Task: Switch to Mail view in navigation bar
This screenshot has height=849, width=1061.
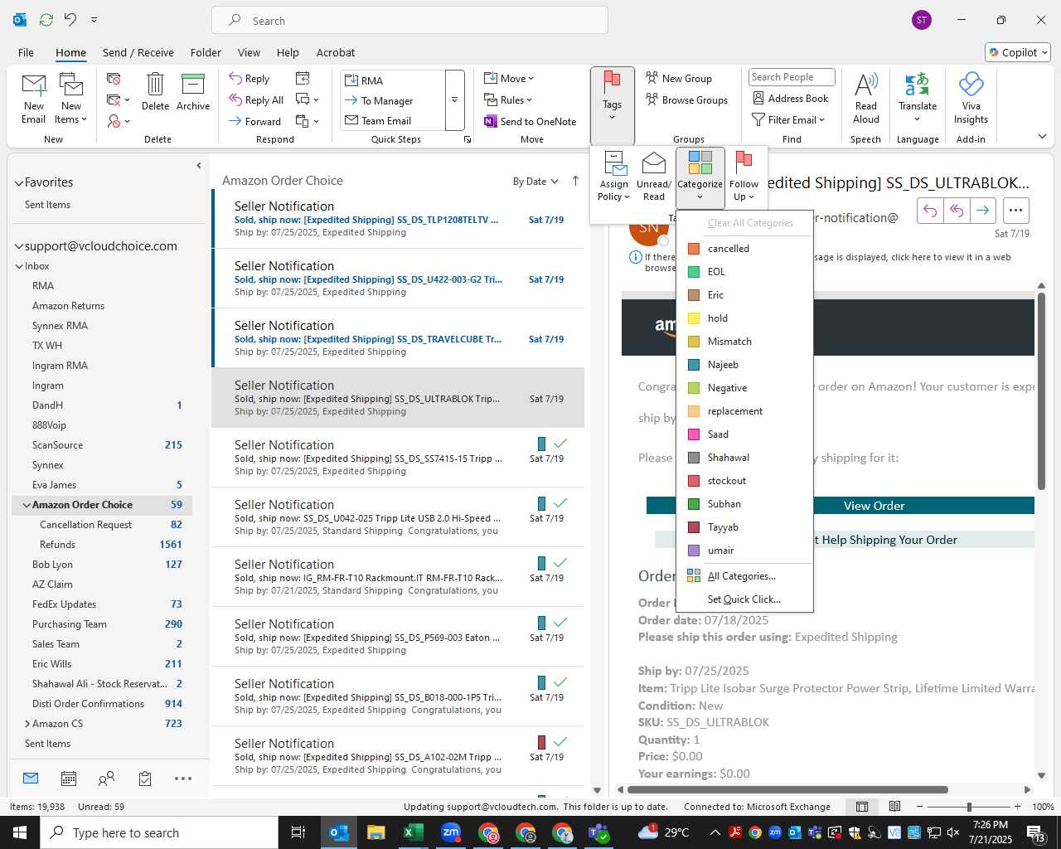Action: click(31, 779)
